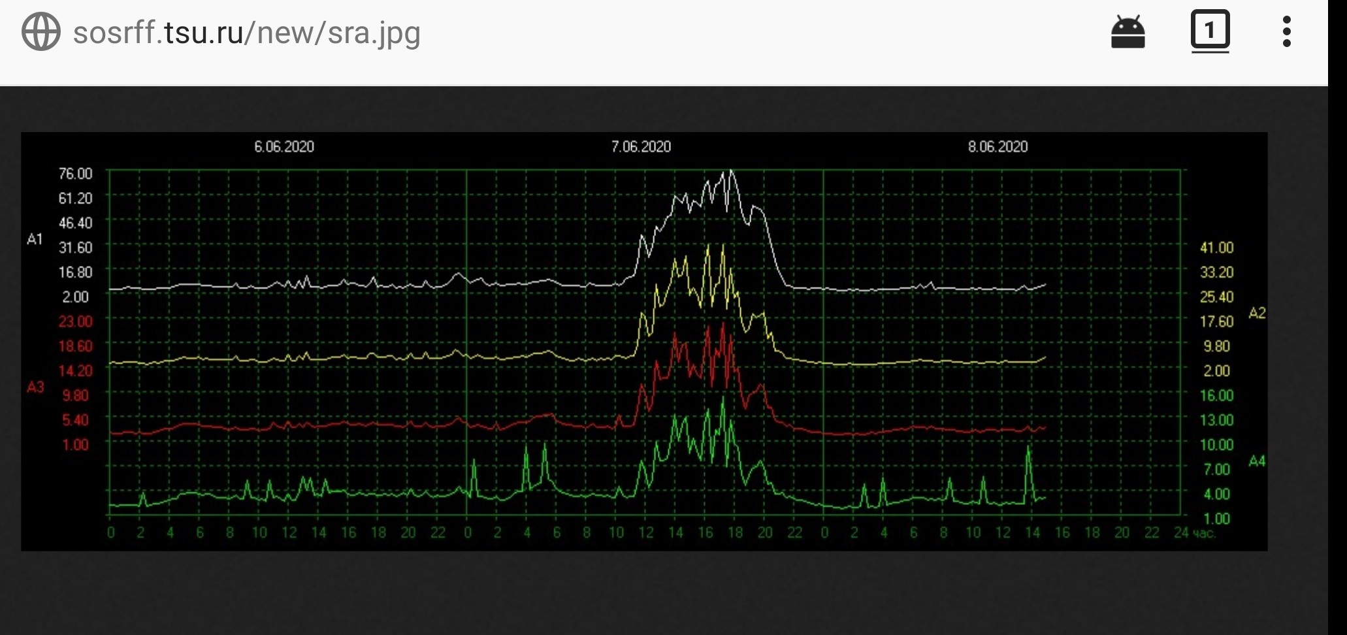Click the highest peak of the white curve
Image resolution: width=1347 pixels, height=635 pixels.
(x=731, y=172)
